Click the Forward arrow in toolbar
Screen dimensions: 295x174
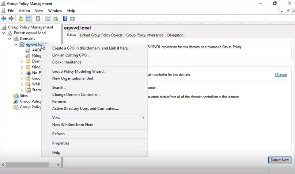11,18
